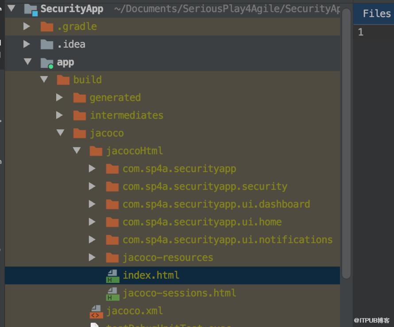Click the jacoco-sessions.html file icon
This screenshot has width=394, height=327.
pos(112,294)
